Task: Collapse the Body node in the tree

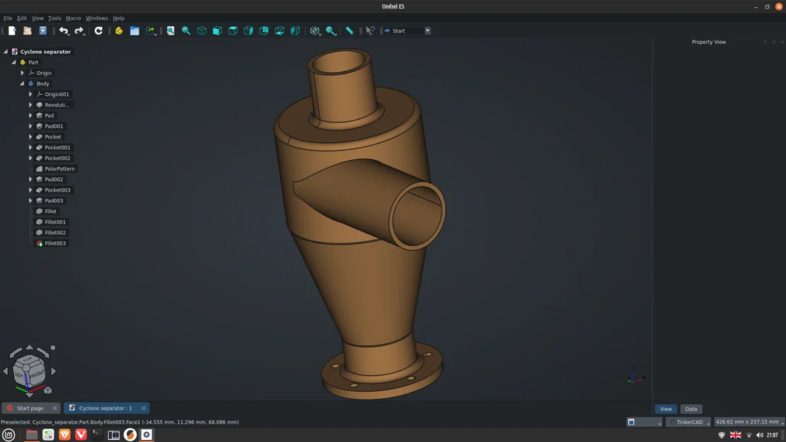Action: [22, 83]
